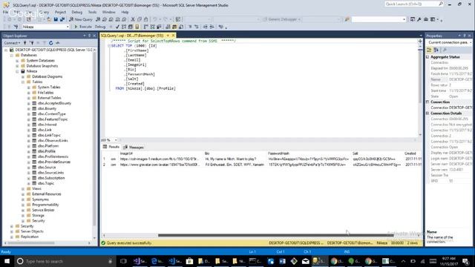This screenshot has width=475, height=267.
Task: Click the gravatar.com ImageUrl cell in row 2
Action: point(160,165)
